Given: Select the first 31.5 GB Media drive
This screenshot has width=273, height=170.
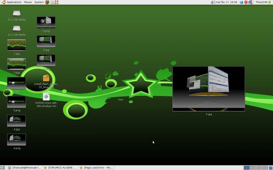Looking at the screenshot, I should (17, 13).
